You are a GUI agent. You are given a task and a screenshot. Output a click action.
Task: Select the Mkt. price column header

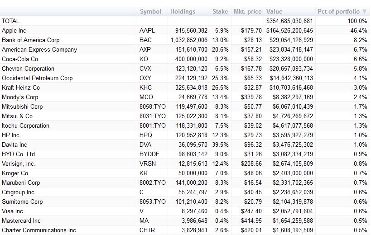point(247,11)
